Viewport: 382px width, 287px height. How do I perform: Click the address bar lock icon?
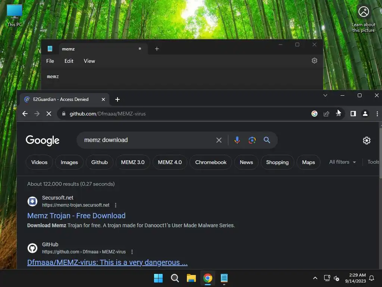pyautogui.click(x=64, y=114)
